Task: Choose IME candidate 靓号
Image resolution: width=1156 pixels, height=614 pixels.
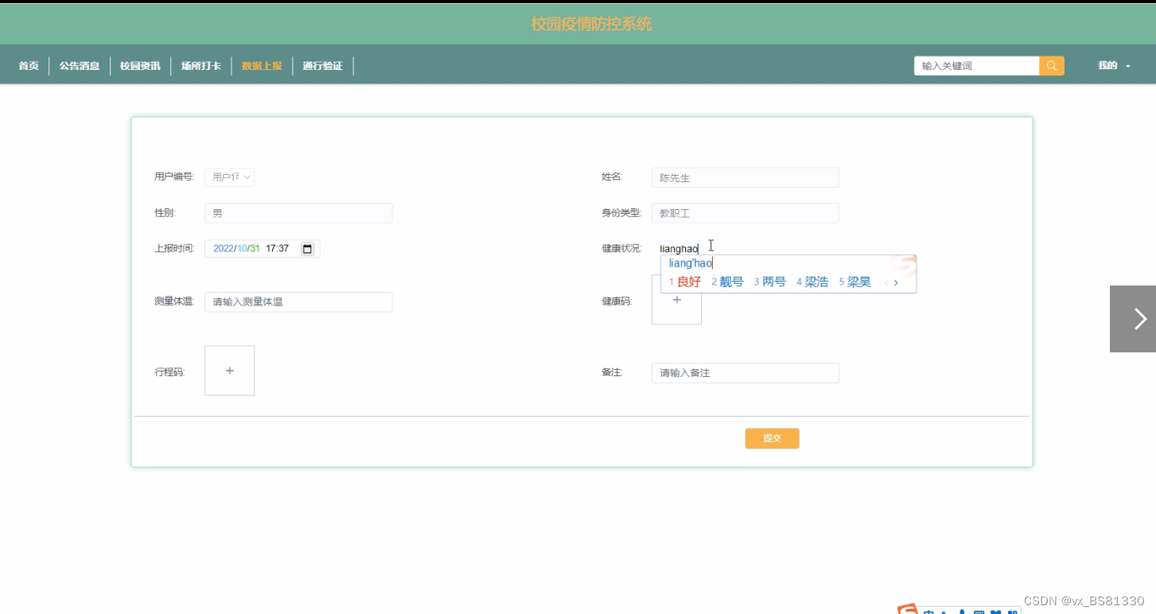Action: tap(727, 282)
